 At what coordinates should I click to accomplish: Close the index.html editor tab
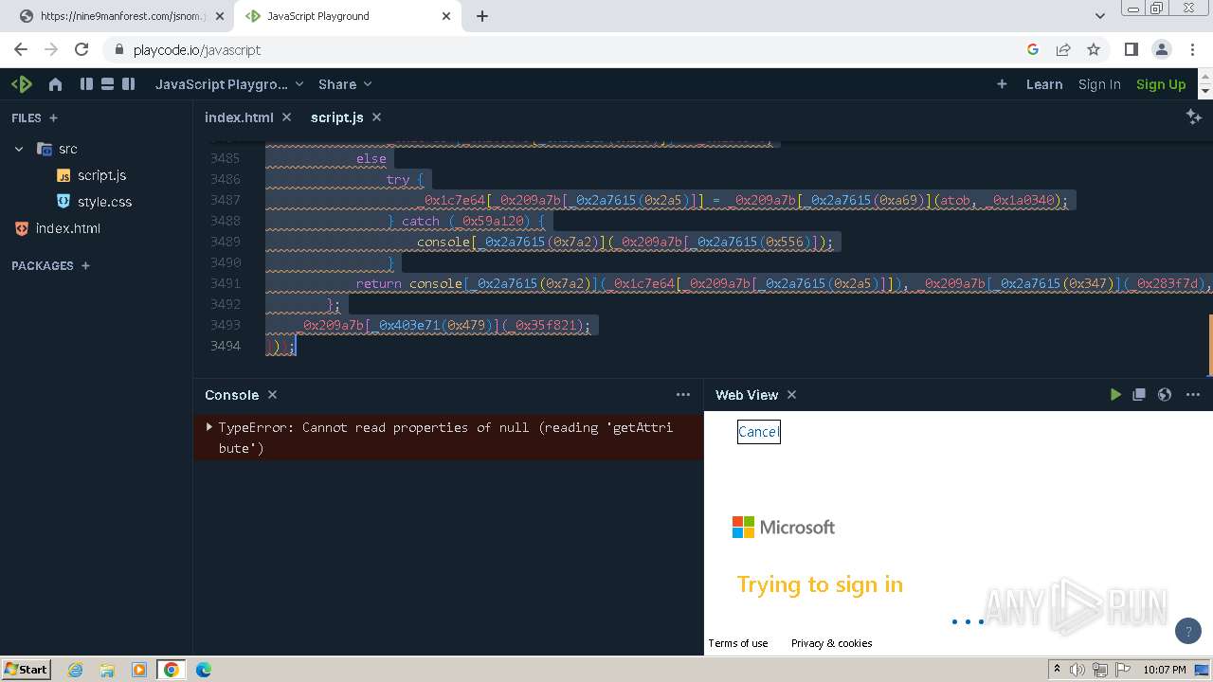[x=287, y=117]
